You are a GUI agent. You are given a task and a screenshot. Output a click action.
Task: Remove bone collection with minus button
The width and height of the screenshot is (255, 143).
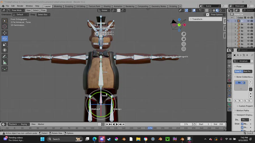(x=251, y=85)
